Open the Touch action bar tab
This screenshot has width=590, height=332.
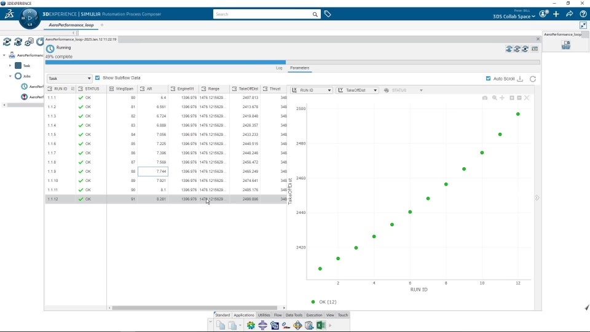(343, 315)
